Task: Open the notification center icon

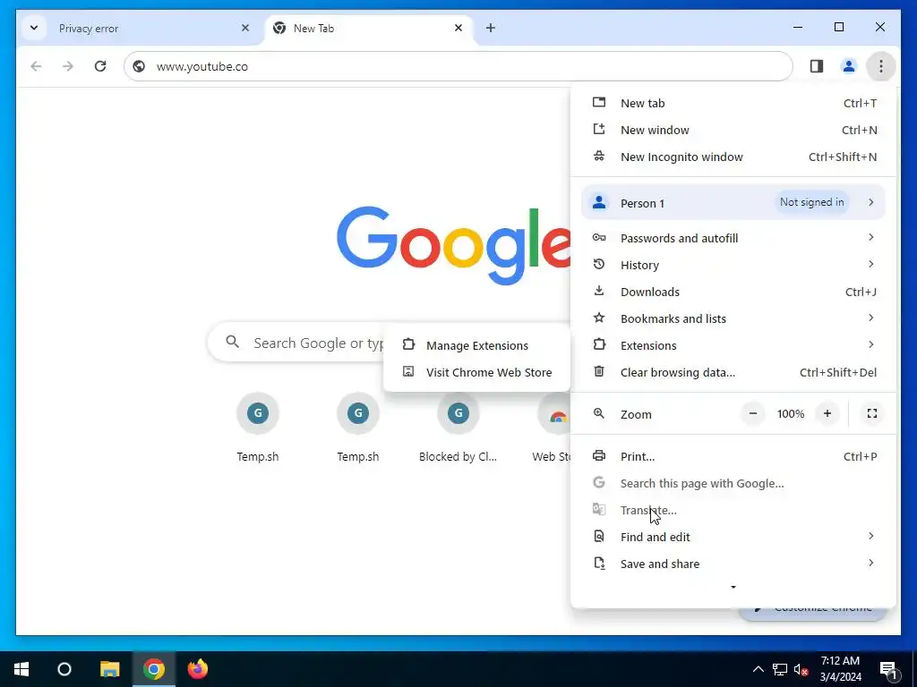Action: pos(888,669)
